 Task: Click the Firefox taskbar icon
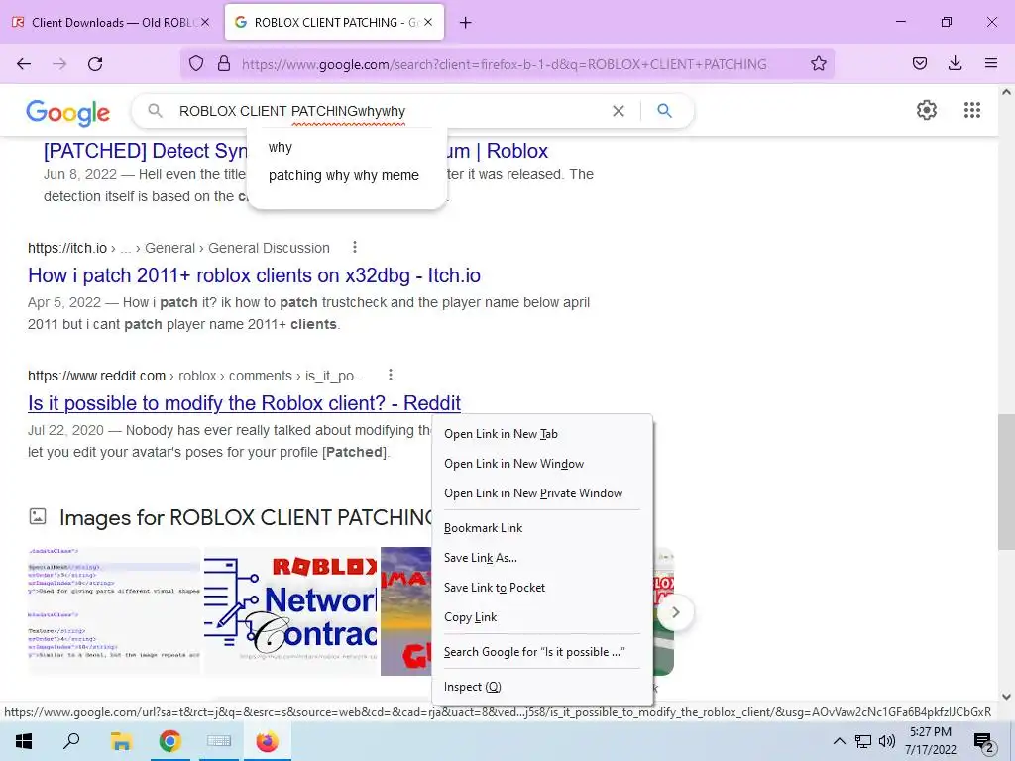click(267, 741)
